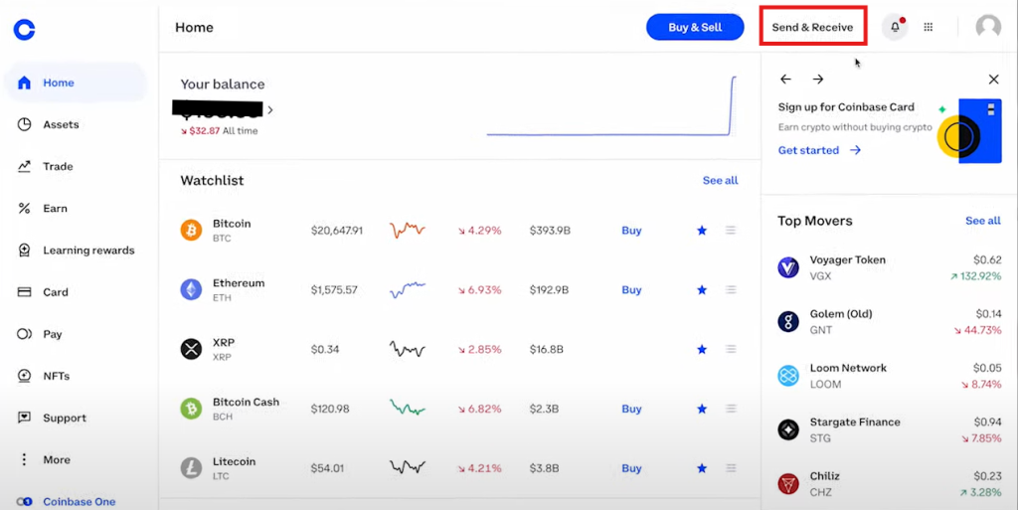Unstar Bitcoin Cash from the watchlist

(702, 409)
